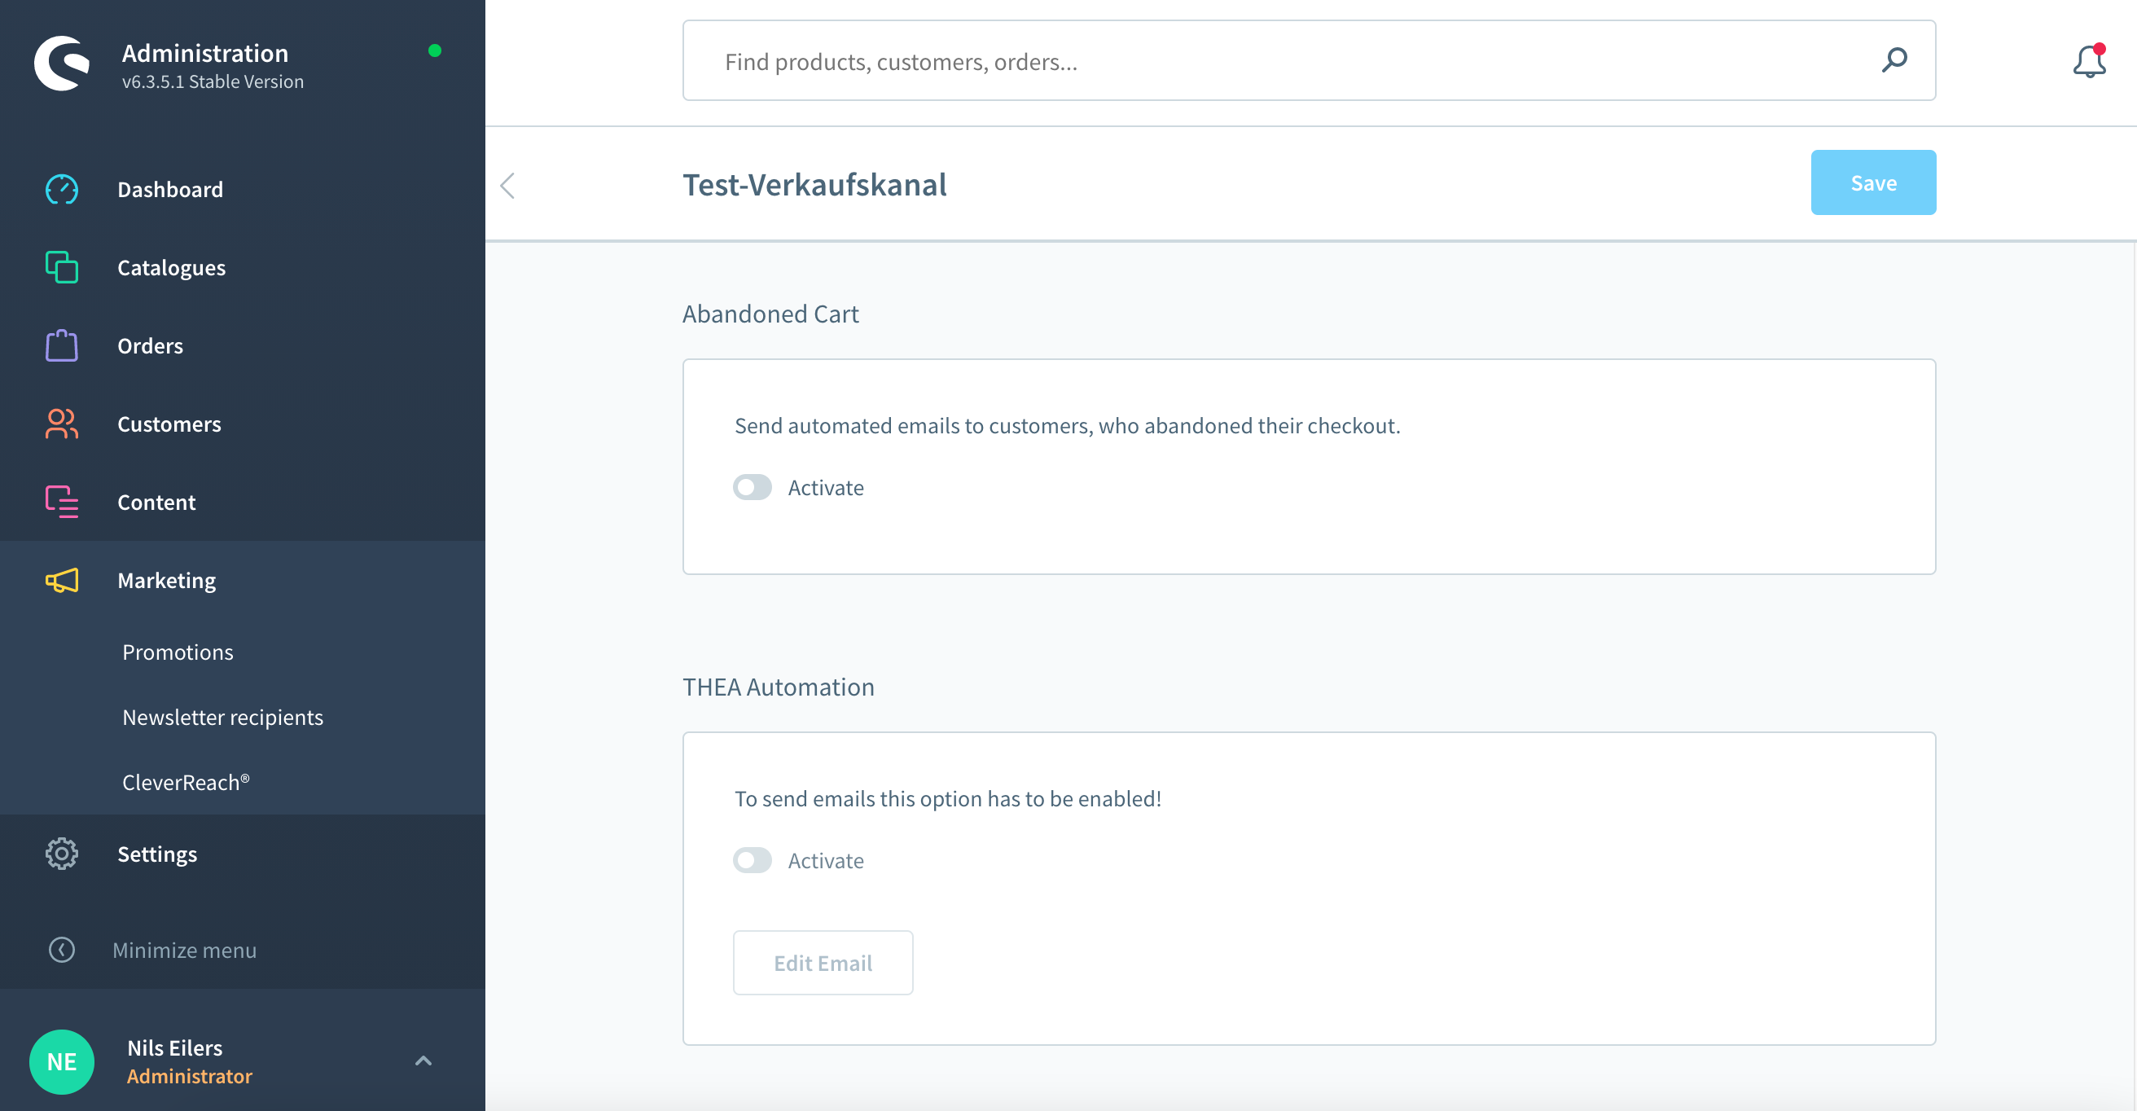Open the CleverReach® submenu item
Image resolution: width=2137 pixels, height=1111 pixels.
(186, 782)
